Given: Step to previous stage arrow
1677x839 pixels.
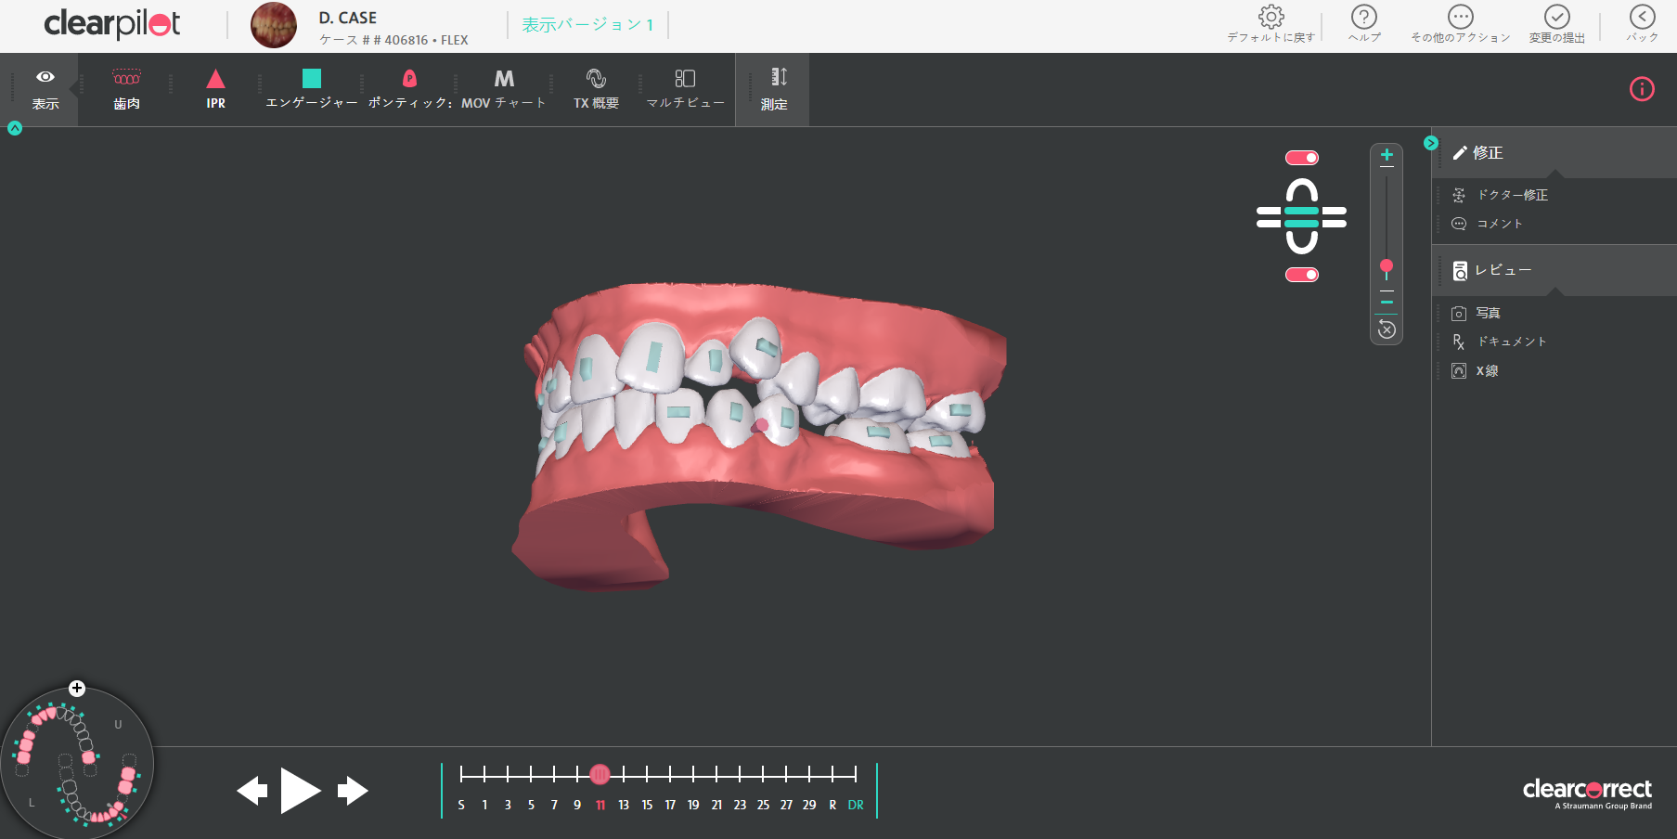Looking at the screenshot, I should (252, 791).
